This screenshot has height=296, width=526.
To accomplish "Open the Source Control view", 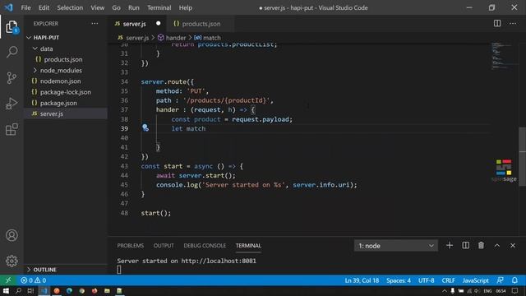I will pyautogui.click(x=12, y=78).
